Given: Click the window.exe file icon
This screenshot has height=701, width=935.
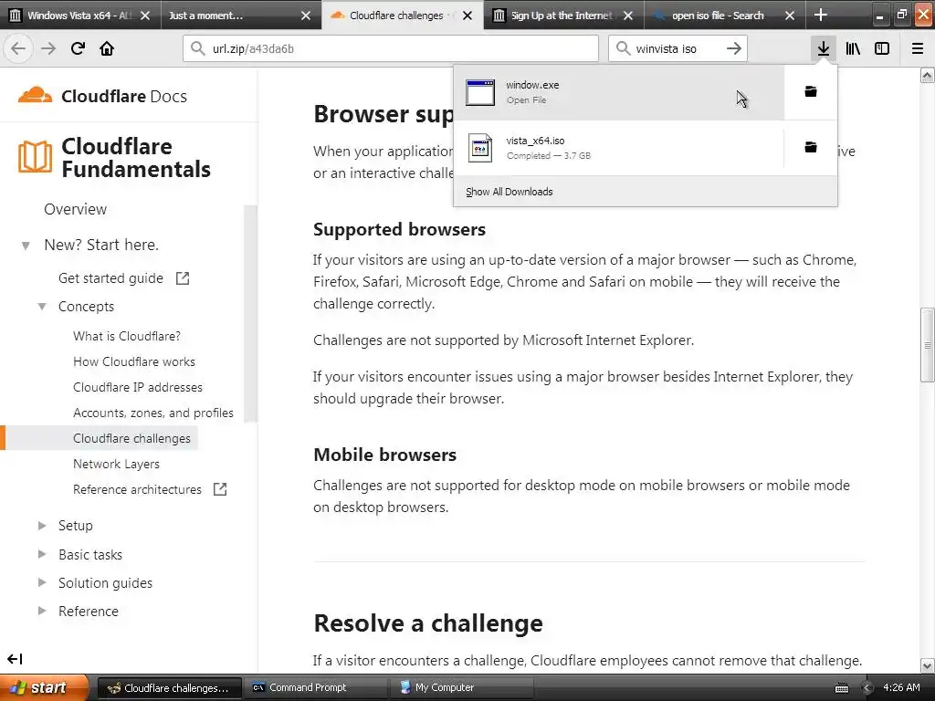Looking at the screenshot, I should pos(480,92).
